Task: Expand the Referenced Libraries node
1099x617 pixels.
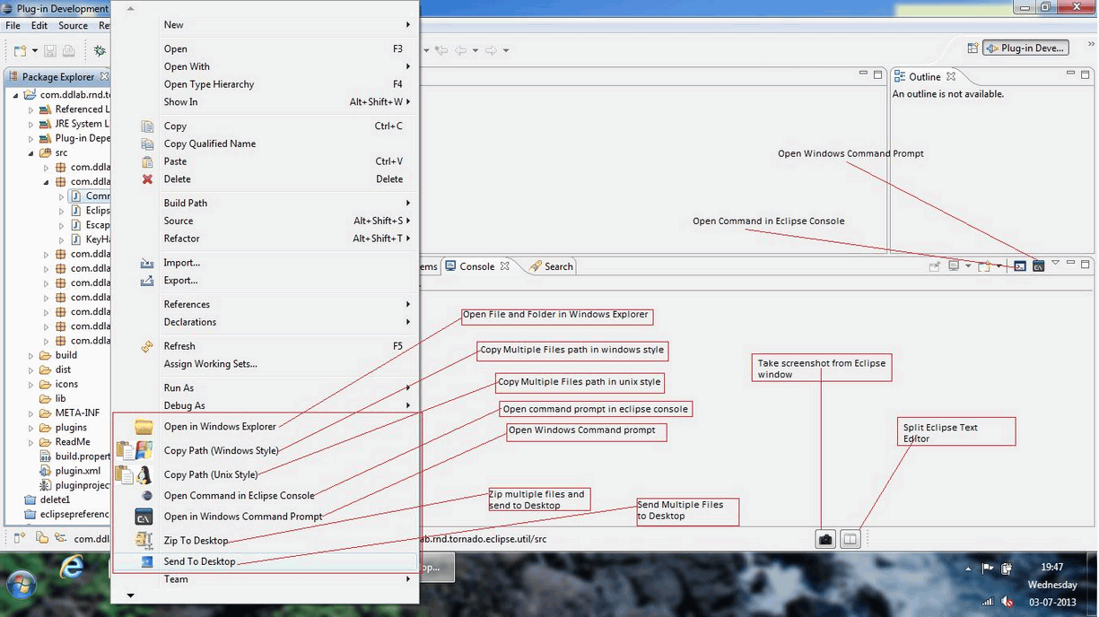Action: (x=31, y=109)
